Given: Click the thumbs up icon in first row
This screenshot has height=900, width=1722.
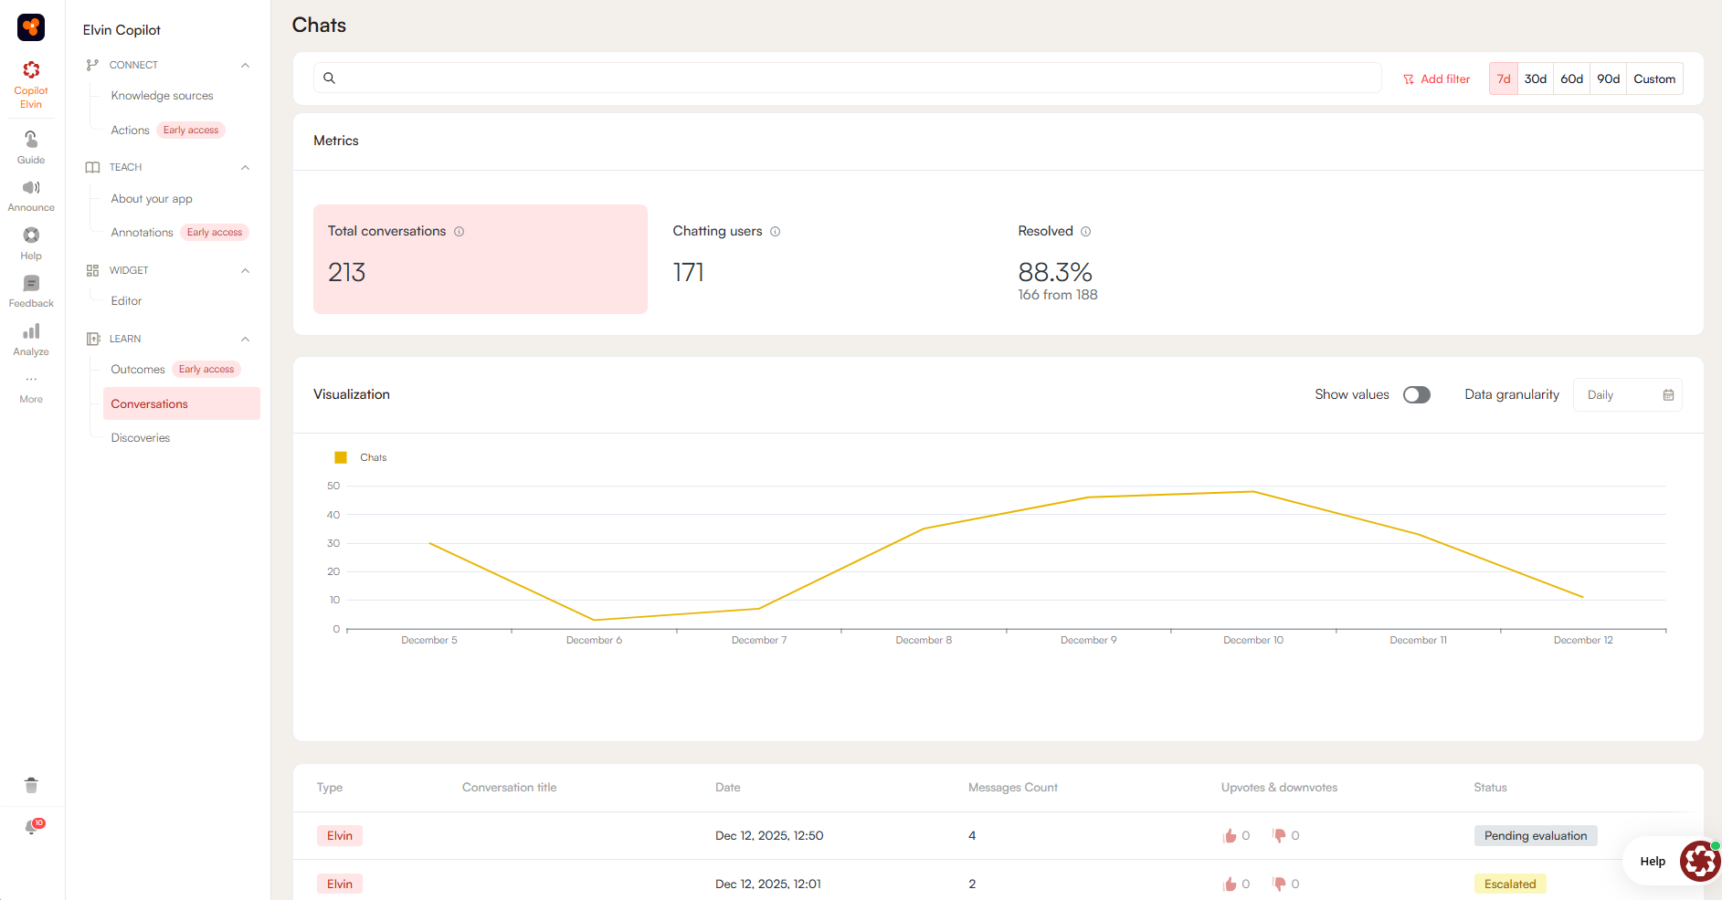Looking at the screenshot, I should (1230, 836).
